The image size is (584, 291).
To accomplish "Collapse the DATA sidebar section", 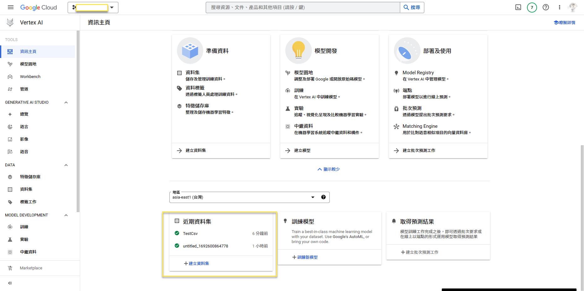I will tap(66, 165).
